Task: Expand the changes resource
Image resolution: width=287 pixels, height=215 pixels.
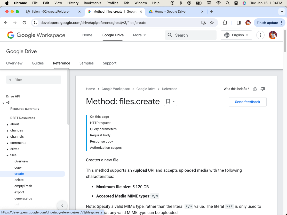Action: click(x=7, y=131)
